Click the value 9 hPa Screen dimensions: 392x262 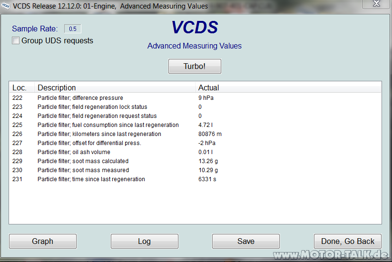206,98
